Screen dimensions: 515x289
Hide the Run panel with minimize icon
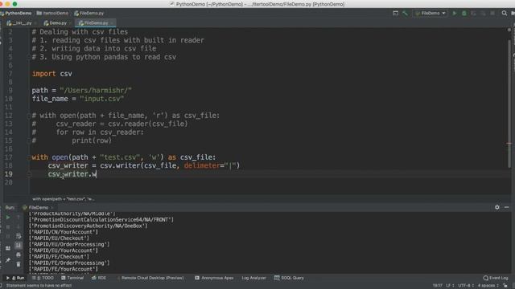506,207
